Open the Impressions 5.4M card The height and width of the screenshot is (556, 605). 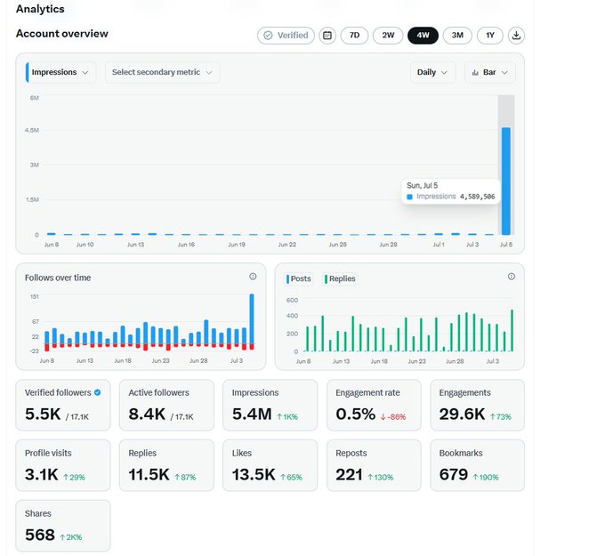click(270, 405)
